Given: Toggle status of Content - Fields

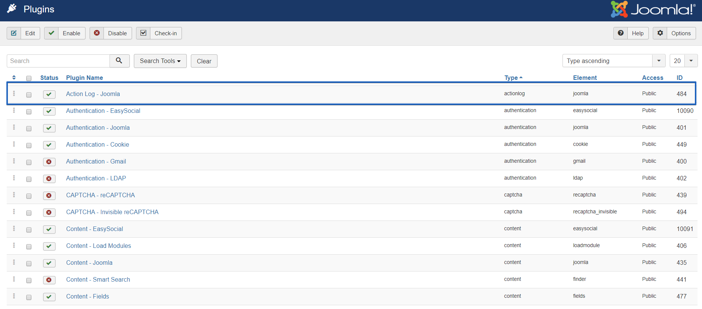Looking at the screenshot, I should click(x=49, y=297).
